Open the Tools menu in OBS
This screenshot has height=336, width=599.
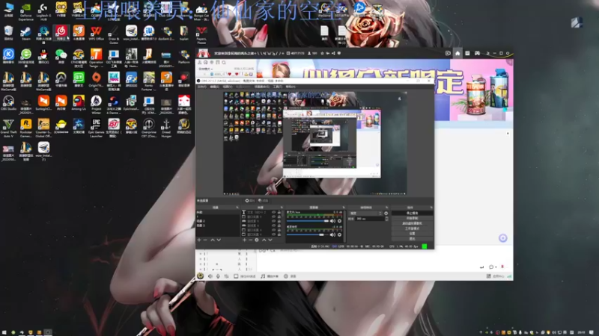(x=277, y=87)
